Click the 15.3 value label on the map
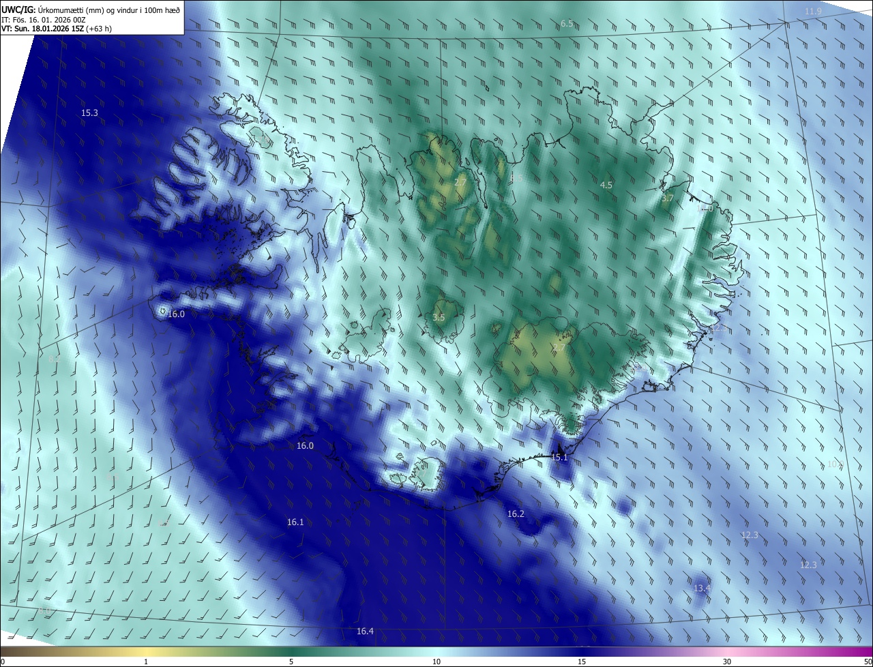Image resolution: width=873 pixels, height=667 pixels. (89, 113)
